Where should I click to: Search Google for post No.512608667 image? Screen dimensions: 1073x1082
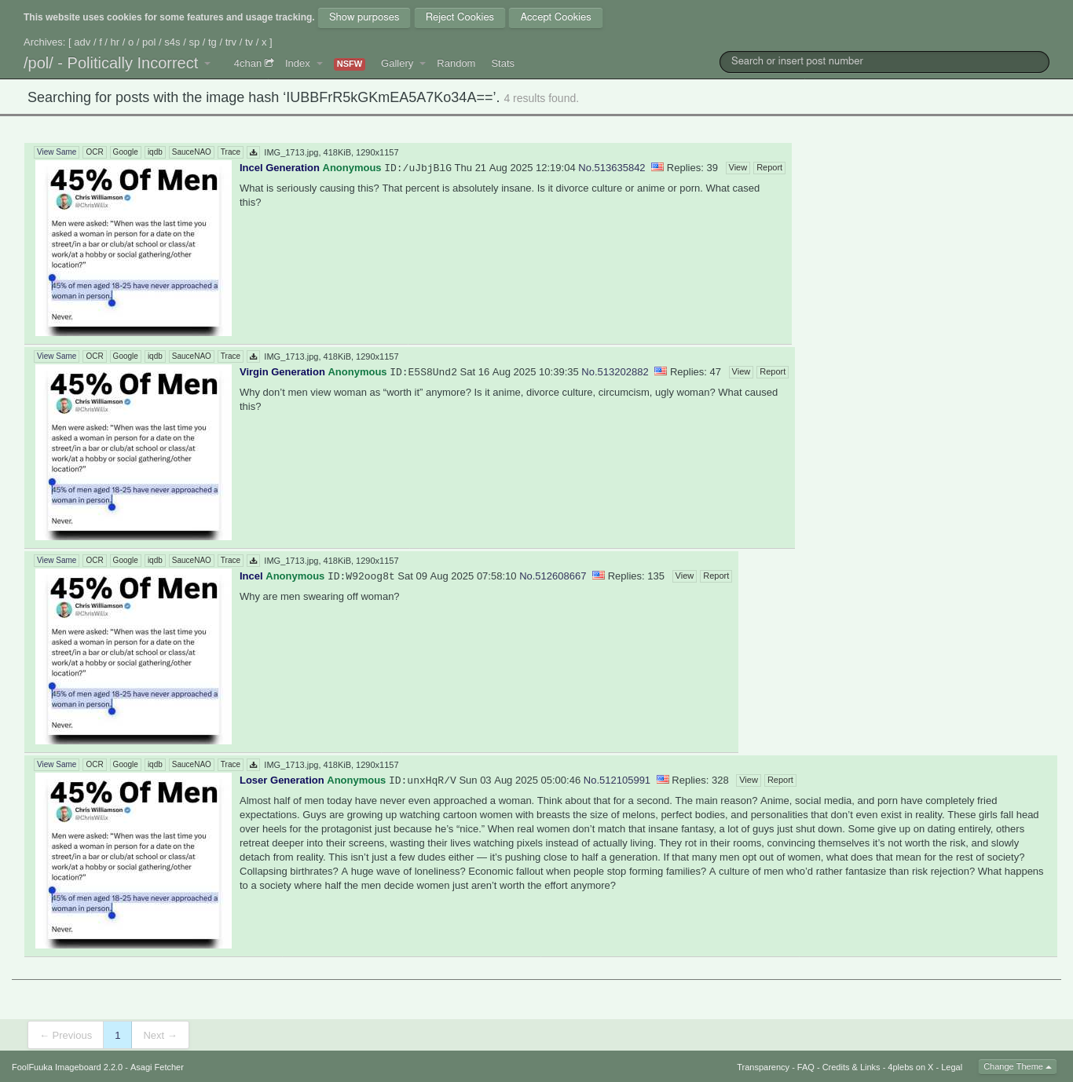pyautogui.click(x=125, y=561)
